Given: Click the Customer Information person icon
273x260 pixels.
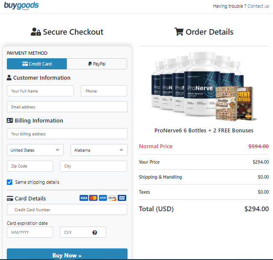Looking at the screenshot, I should 9,78.
